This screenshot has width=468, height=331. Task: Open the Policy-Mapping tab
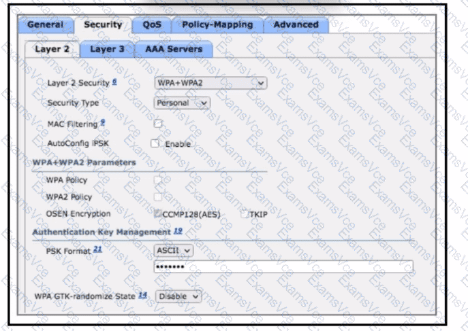click(x=217, y=25)
